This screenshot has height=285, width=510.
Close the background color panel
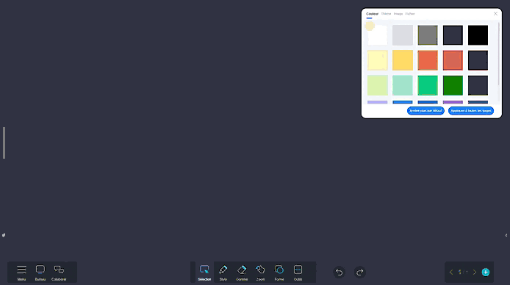point(495,14)
